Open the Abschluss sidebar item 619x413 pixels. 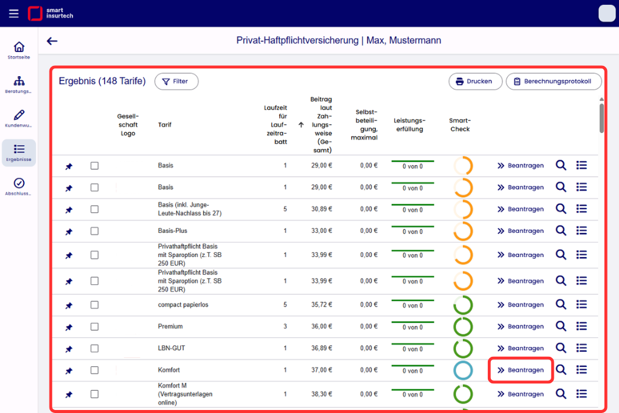19,187
